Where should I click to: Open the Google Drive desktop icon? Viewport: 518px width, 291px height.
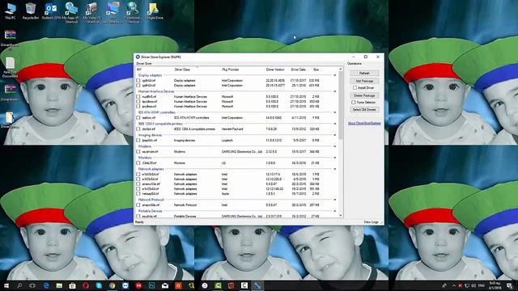(x=153, y=11)
